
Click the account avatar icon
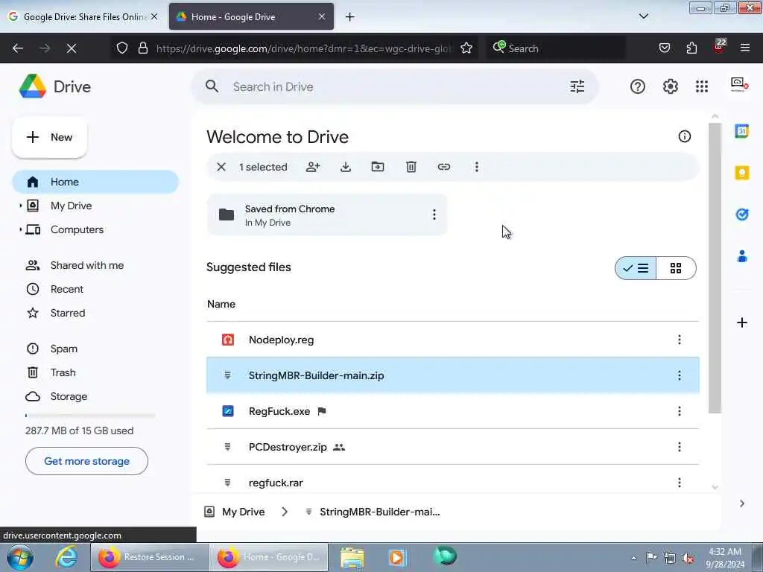click(739, 85)
